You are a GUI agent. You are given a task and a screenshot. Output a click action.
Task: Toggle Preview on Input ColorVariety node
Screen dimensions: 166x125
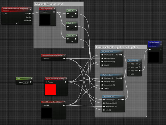[x=46, y=82]
